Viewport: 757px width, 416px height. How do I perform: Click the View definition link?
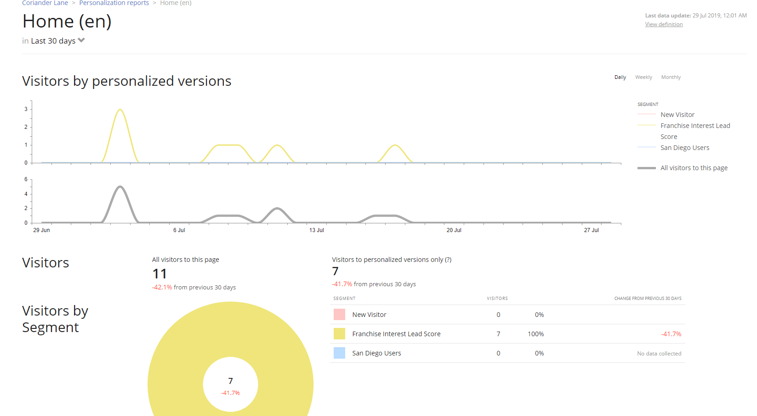(x=664, y=24)
